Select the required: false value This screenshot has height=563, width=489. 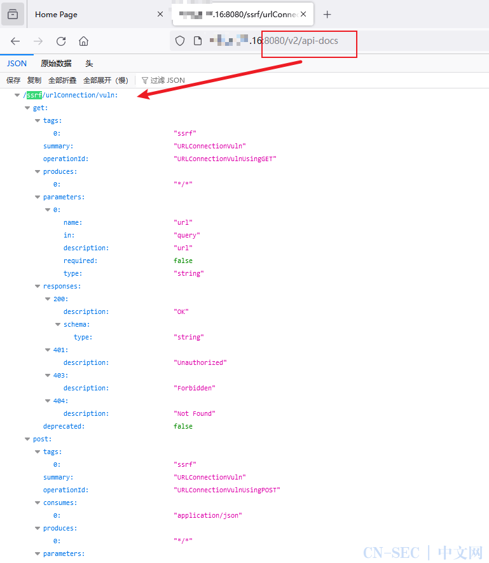[x=183, y=260]
